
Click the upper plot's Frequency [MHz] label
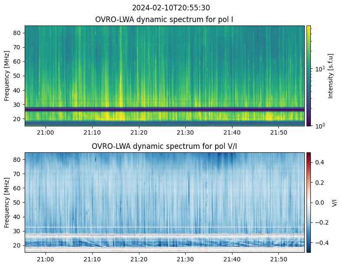(7, 76)
